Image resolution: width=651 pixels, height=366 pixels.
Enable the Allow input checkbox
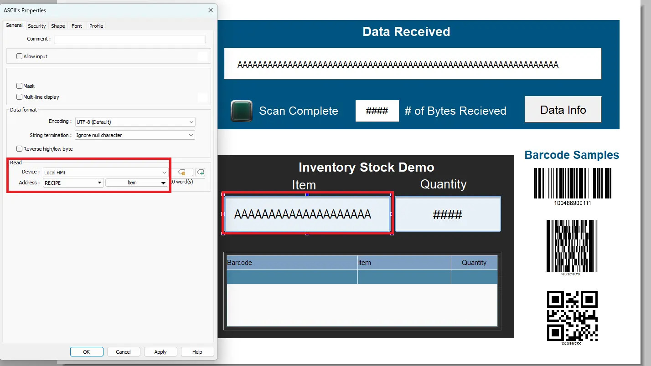click(x=20, y=56)
